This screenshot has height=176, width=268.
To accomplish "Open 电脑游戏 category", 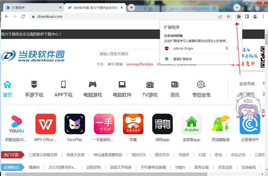I will pos(92,89).
